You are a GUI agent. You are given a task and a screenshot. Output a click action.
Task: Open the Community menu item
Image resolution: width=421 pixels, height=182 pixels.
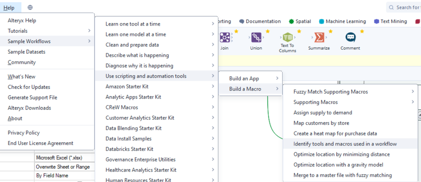pos(47,62)
